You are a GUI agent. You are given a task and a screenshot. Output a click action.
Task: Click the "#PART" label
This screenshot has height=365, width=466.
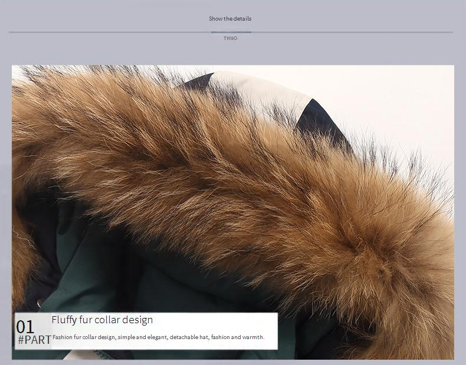[x=34, y=340]
